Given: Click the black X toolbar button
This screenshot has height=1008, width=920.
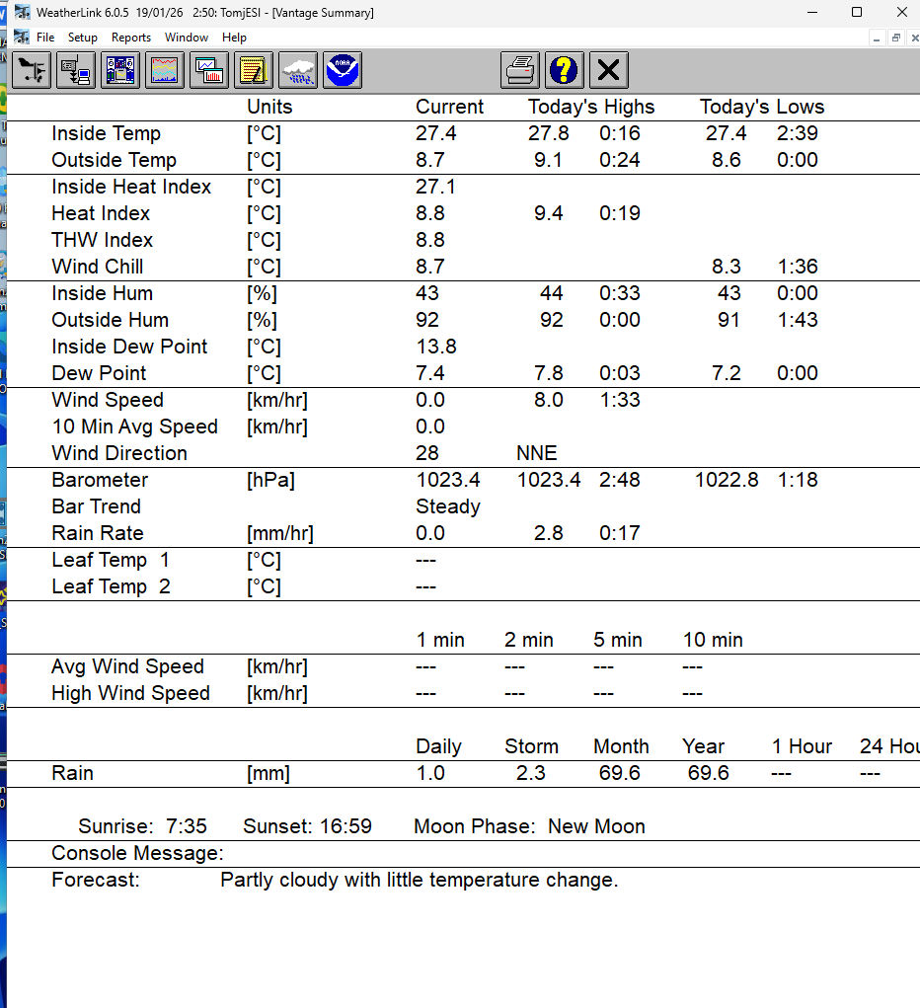Looking at the screenshot, I should (609, 71).
